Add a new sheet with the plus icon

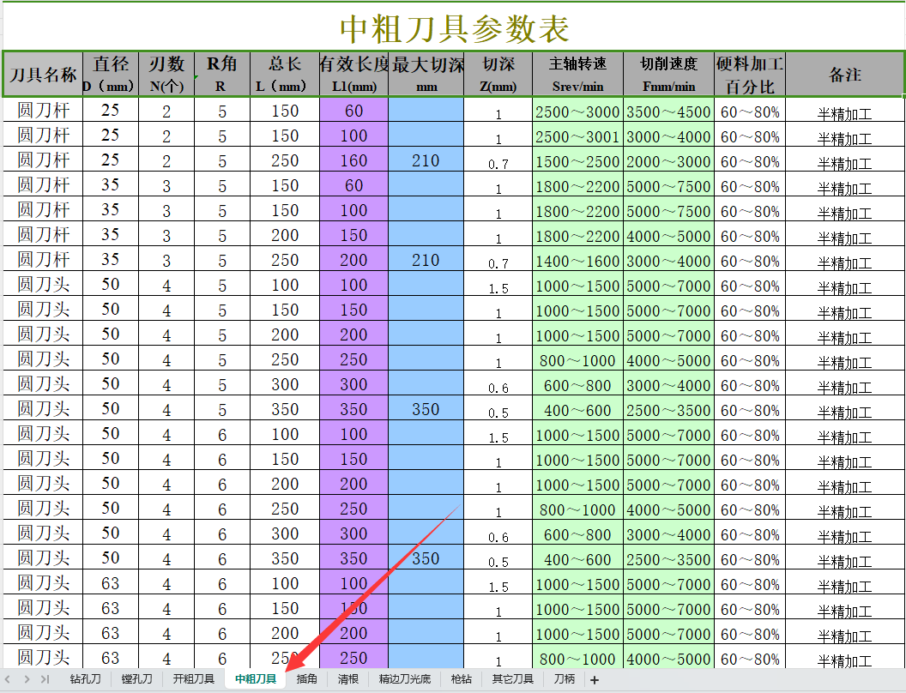(x=595, y=680)
